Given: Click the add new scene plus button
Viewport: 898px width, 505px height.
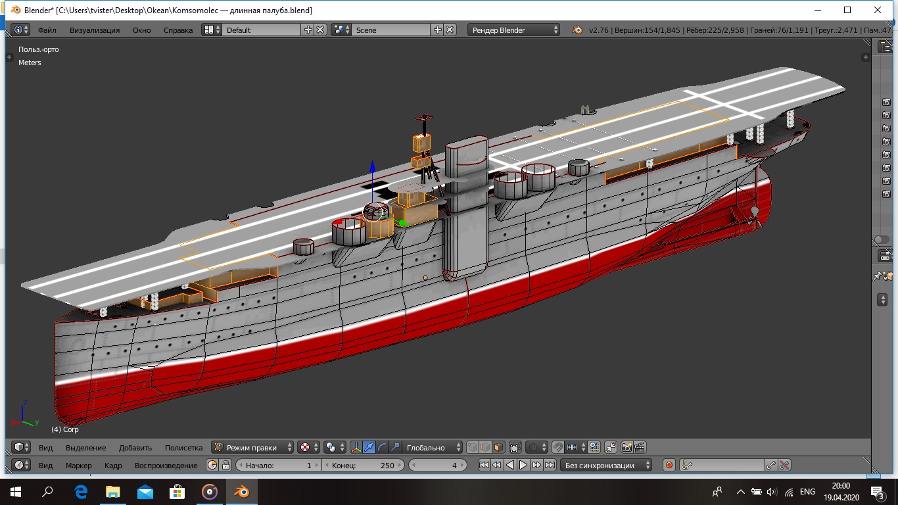Looking at the screenshot, I should (x=438, y=30).
